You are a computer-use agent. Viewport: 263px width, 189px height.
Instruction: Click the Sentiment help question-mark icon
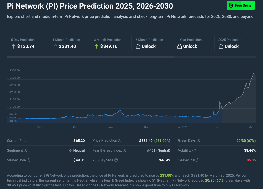tap(25, 150)
